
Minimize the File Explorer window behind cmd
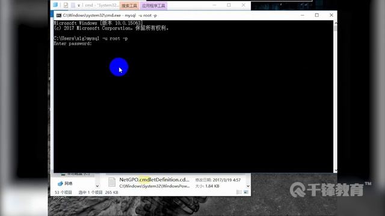click(x=214, y=5)
